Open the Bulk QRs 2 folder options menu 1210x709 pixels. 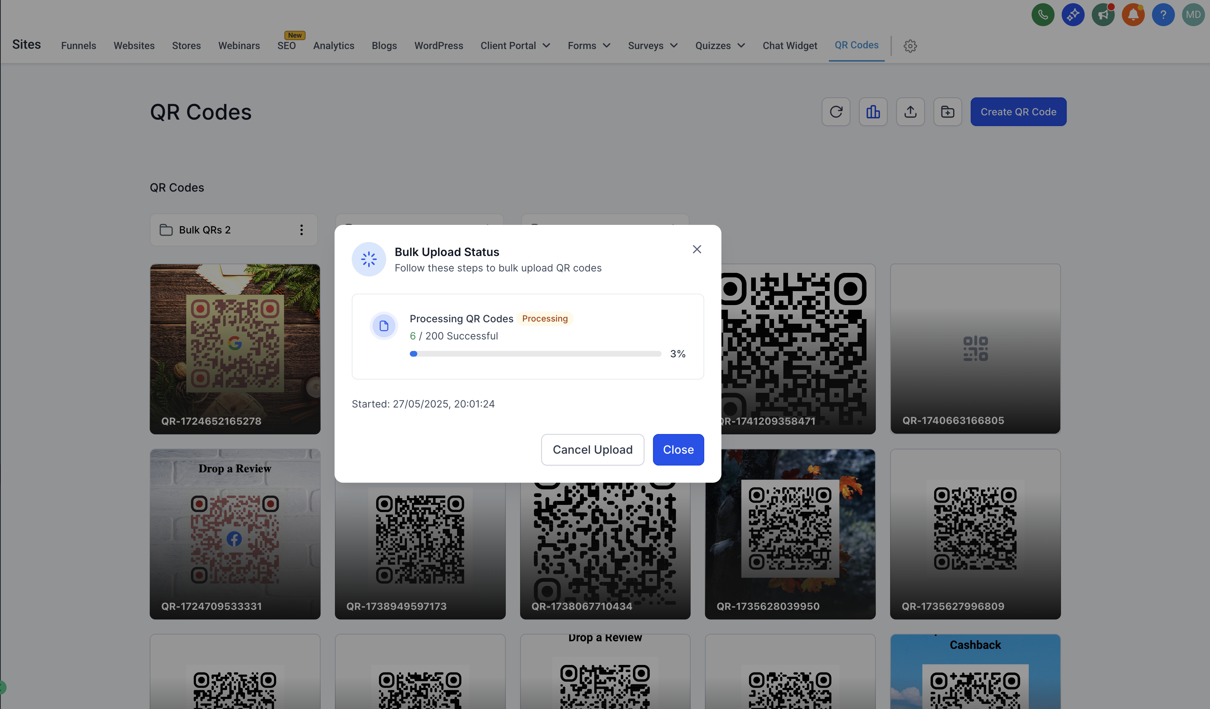(302, 230)
